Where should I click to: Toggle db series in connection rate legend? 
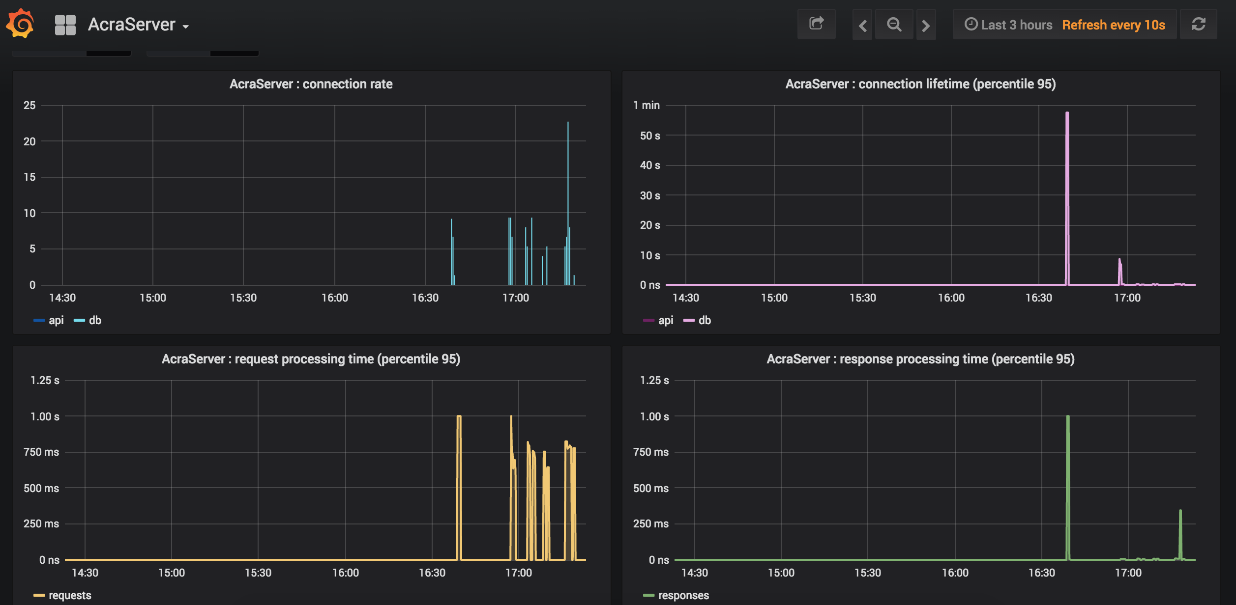[95, 321]
